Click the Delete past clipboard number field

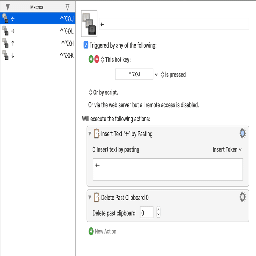pyautogui.click(x=147, y=212)
